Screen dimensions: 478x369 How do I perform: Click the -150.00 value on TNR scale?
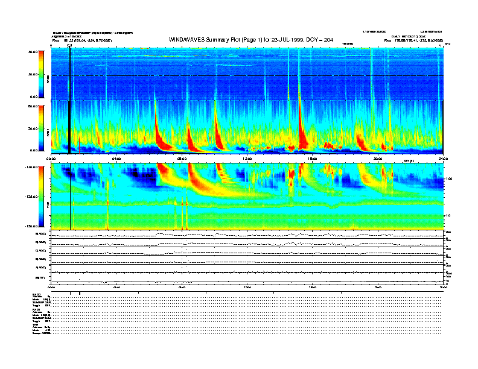coord(30,226)
